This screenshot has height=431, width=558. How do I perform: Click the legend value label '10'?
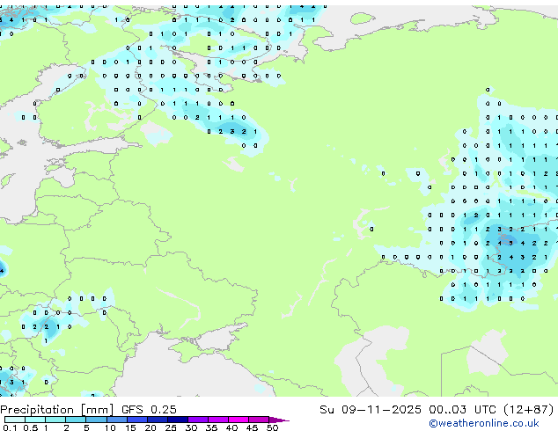tap(110, 427)
